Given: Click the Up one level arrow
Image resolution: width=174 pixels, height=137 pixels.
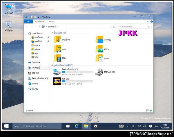Looking at the screenshot, I should pyautogui.click(x=39, y=27).
